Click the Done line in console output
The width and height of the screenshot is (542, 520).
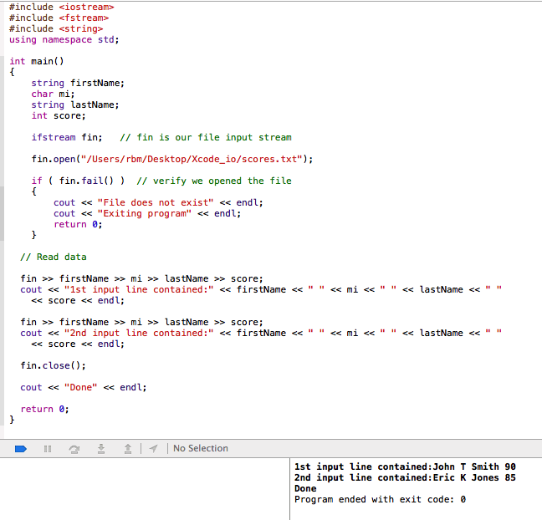(305, 488)
